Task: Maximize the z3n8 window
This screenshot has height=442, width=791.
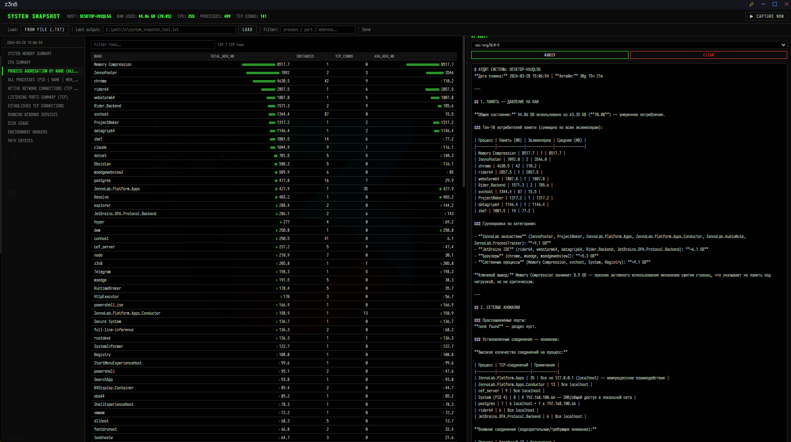Action: 774,4
